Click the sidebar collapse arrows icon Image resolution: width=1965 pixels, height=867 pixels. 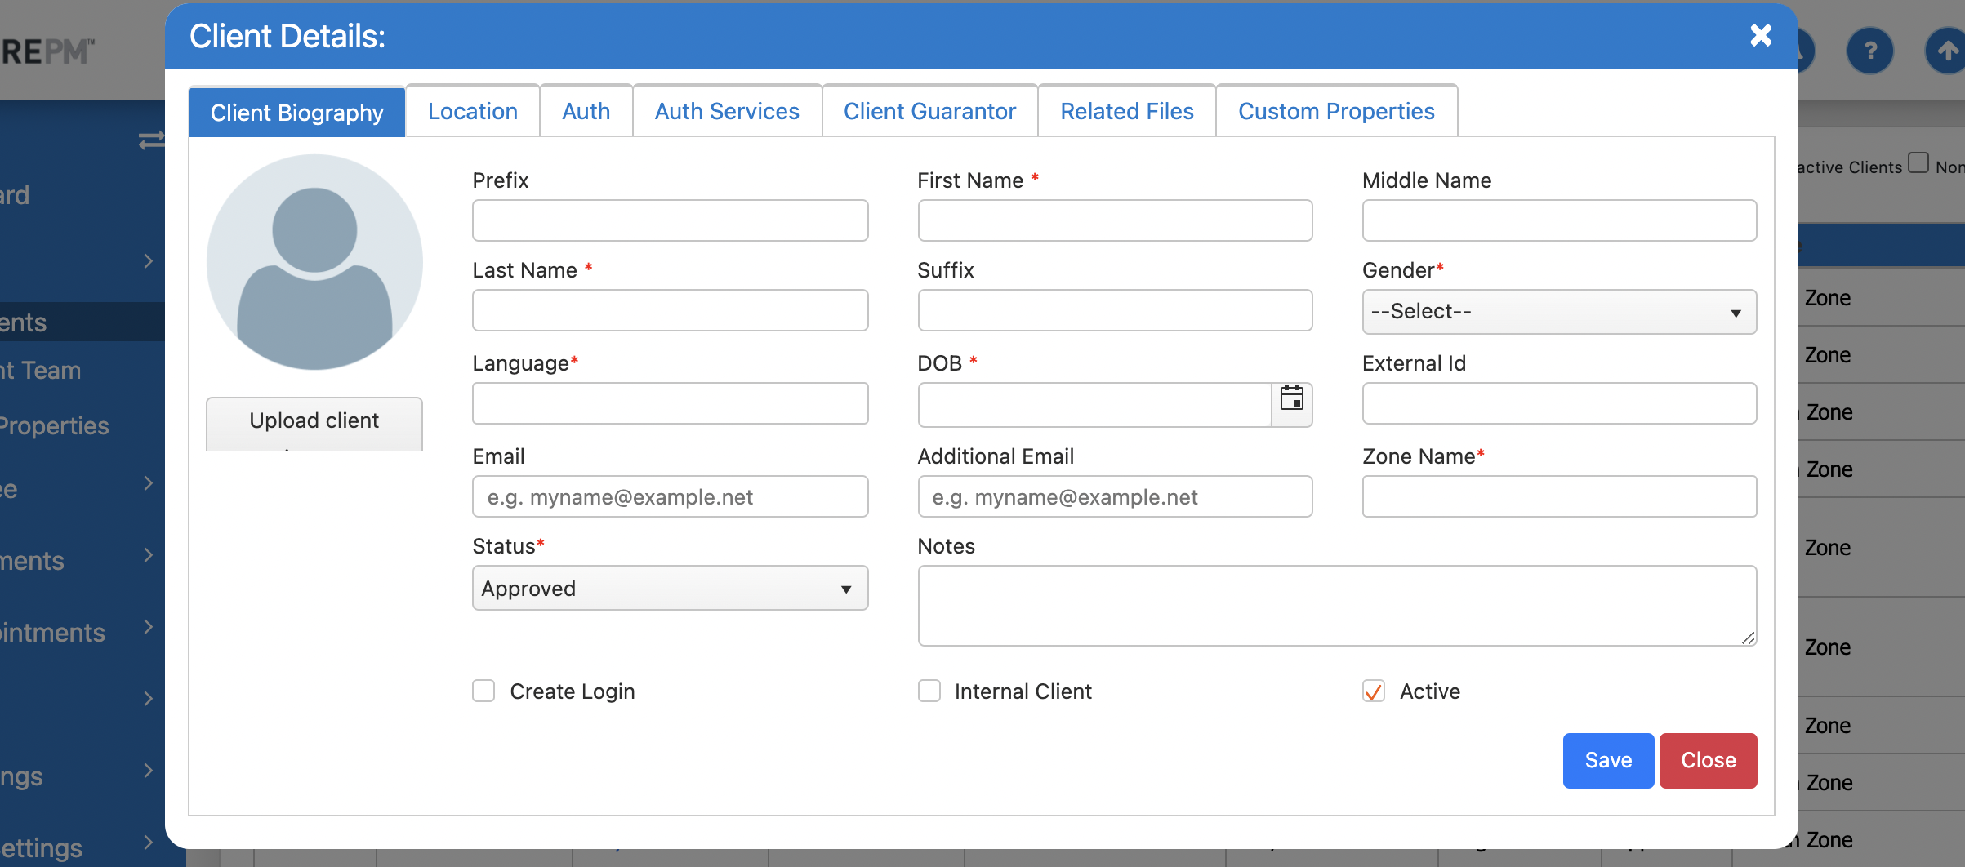click(x=151, y=140)
